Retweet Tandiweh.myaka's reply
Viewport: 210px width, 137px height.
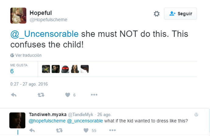(x=59, y=130)
